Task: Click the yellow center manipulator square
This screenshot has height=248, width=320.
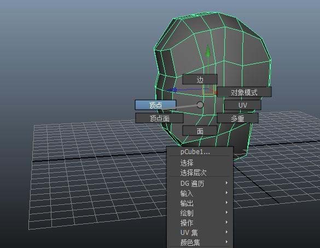Action: [x=208, y=90]
